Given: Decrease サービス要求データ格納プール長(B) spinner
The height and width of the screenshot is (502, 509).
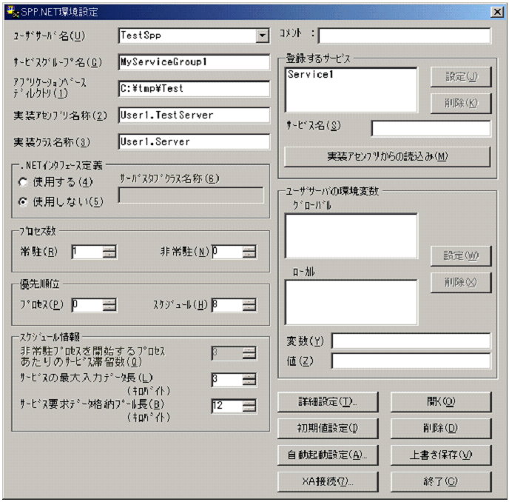Looking at the screenshot, I should pos(249,409).
